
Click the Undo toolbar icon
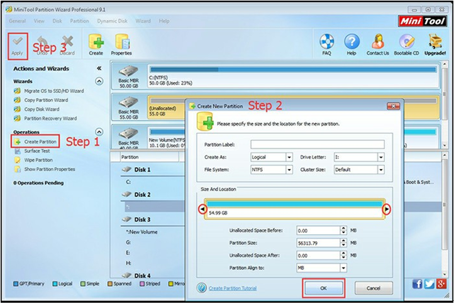click(42, 42)
